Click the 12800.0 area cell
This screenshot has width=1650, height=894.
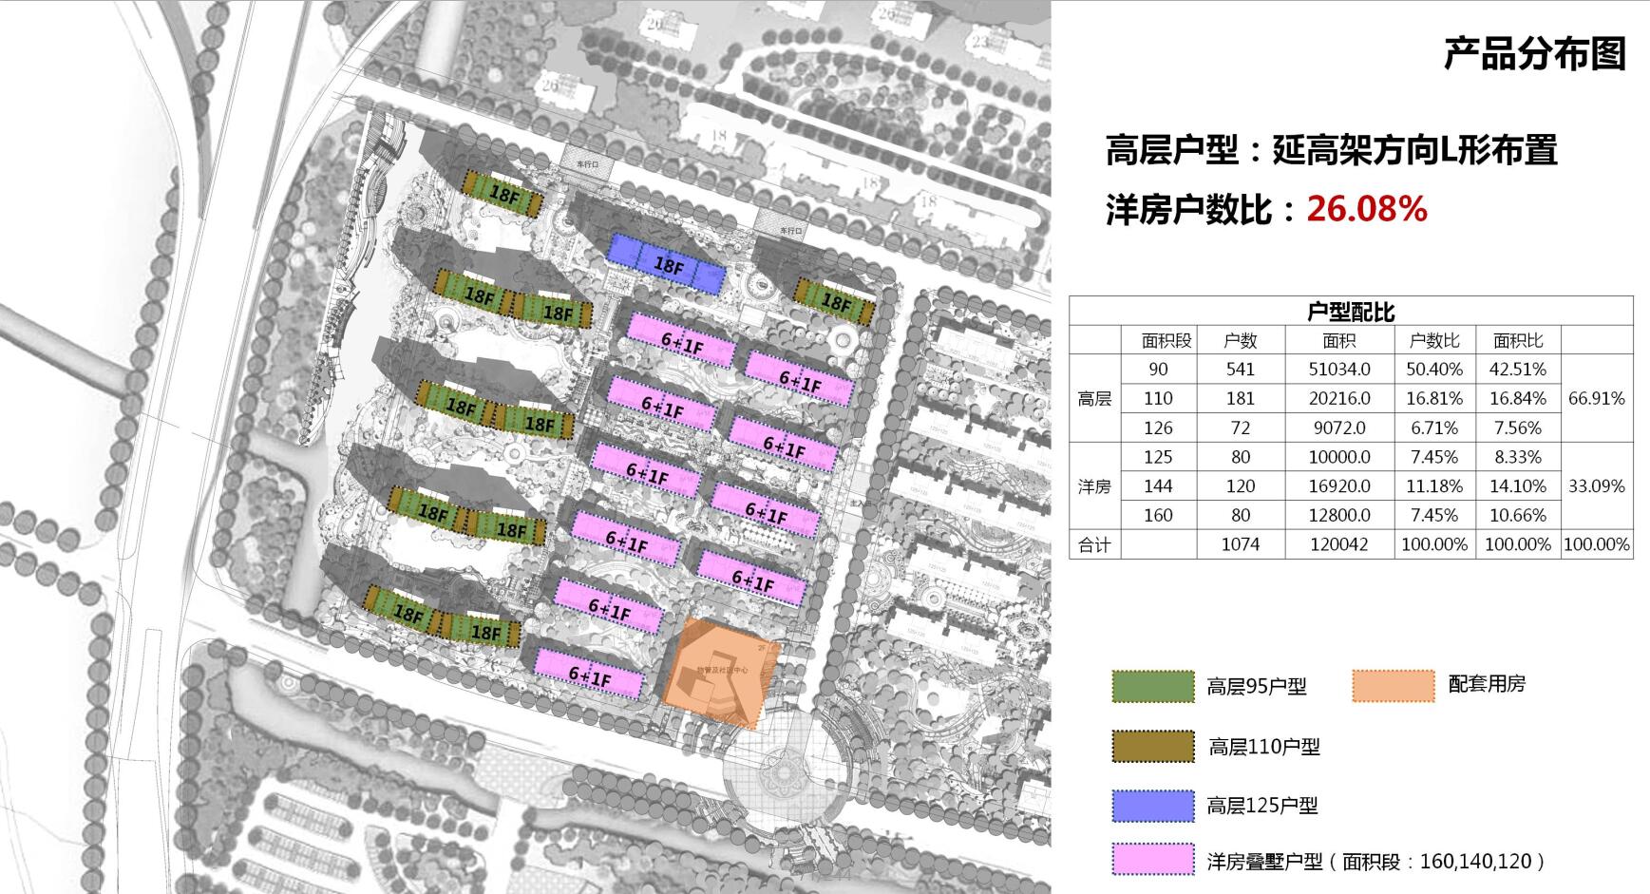coord(1339,516)
